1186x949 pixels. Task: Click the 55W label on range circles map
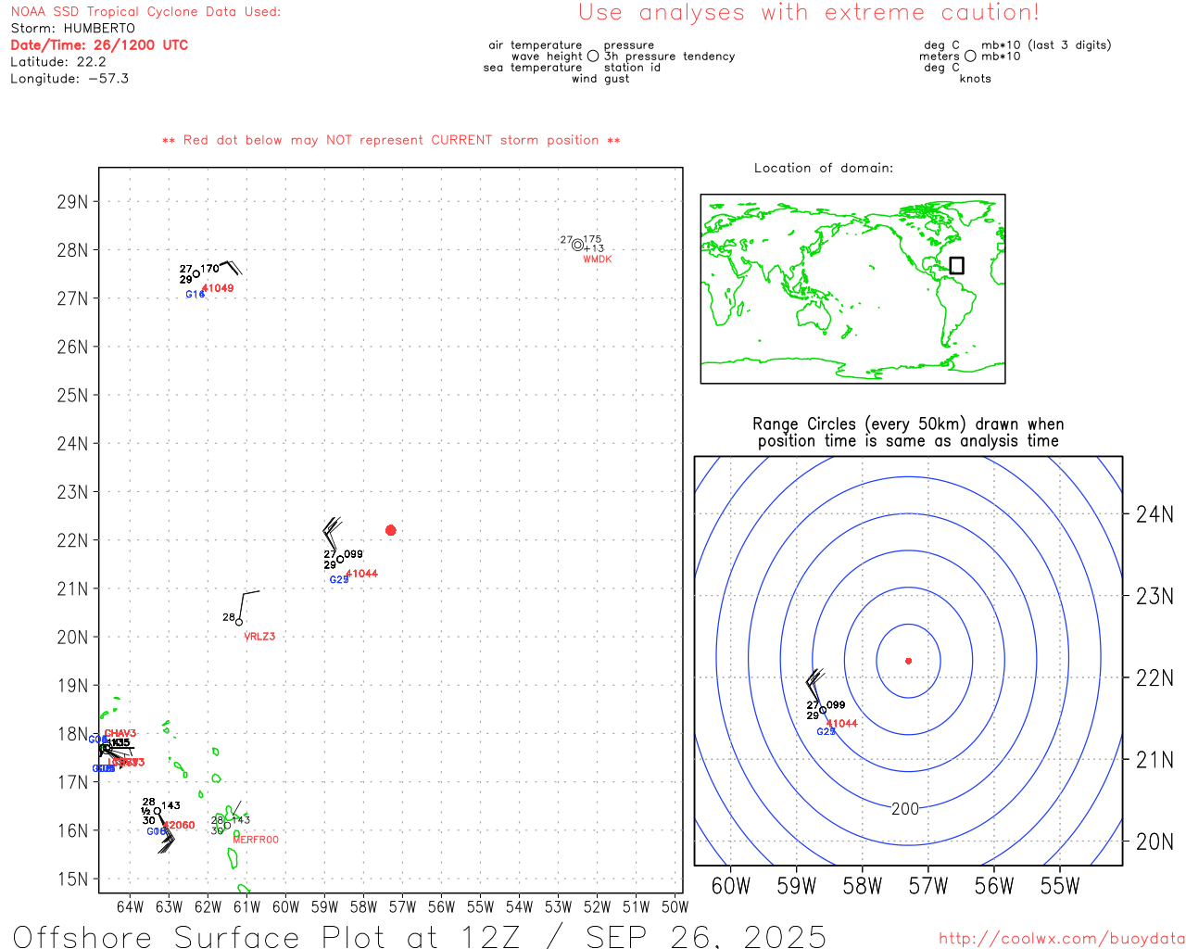coord(1060,886)
